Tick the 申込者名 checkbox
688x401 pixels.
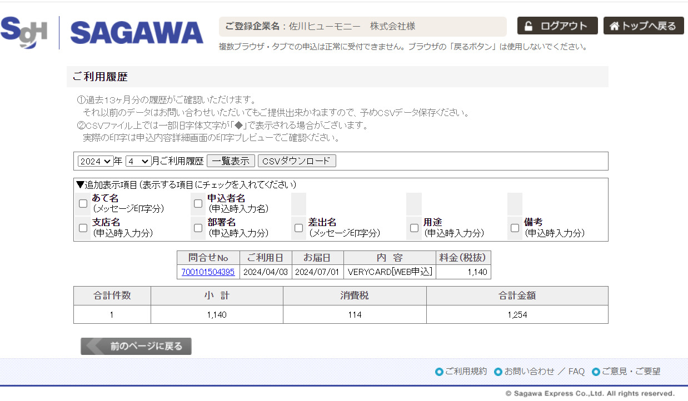[198, 203]
